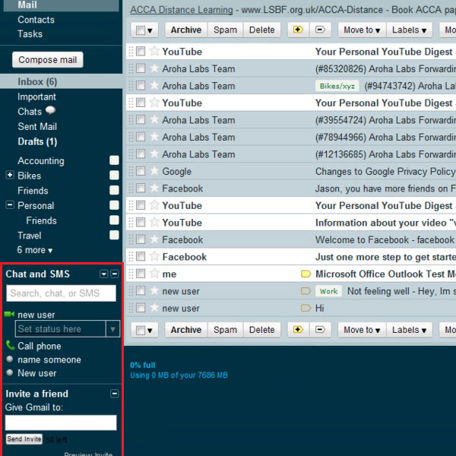
Task: Tick the 'Hi' email checkbox
Action: 141,308
